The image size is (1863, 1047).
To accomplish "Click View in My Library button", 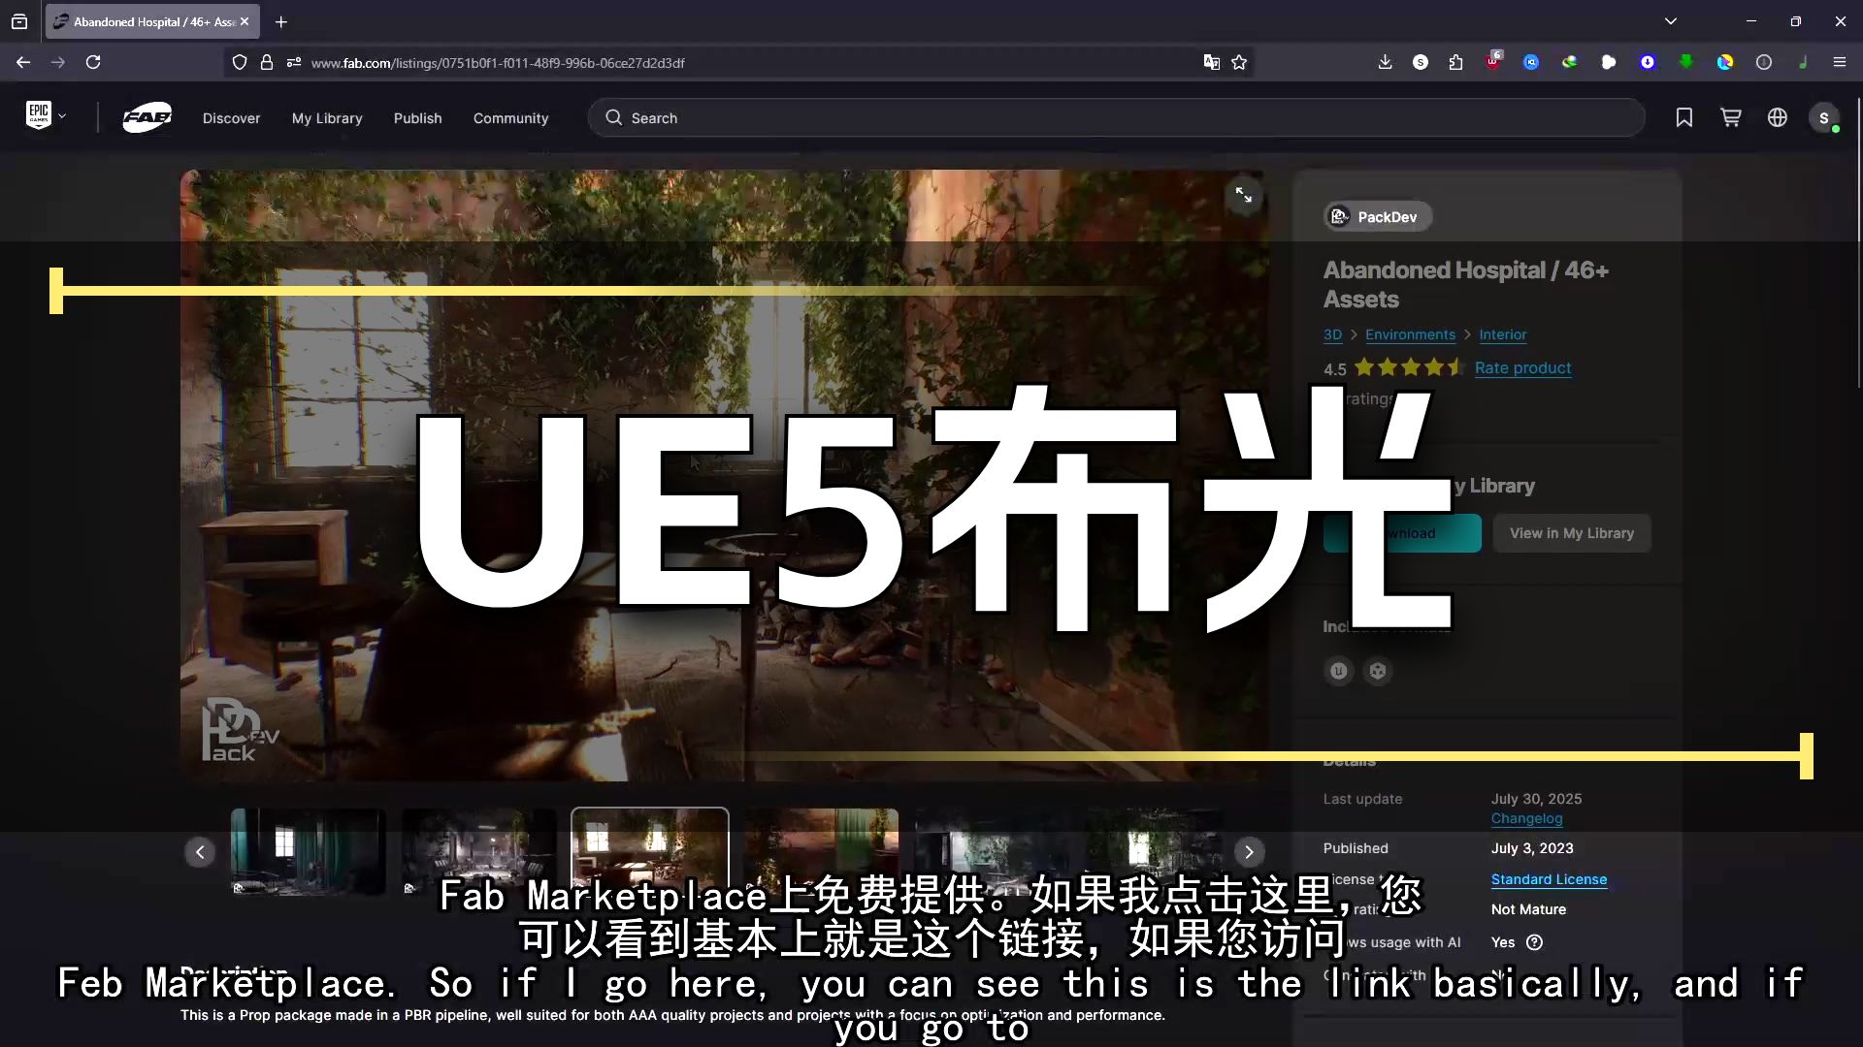I will (1572, 533).
